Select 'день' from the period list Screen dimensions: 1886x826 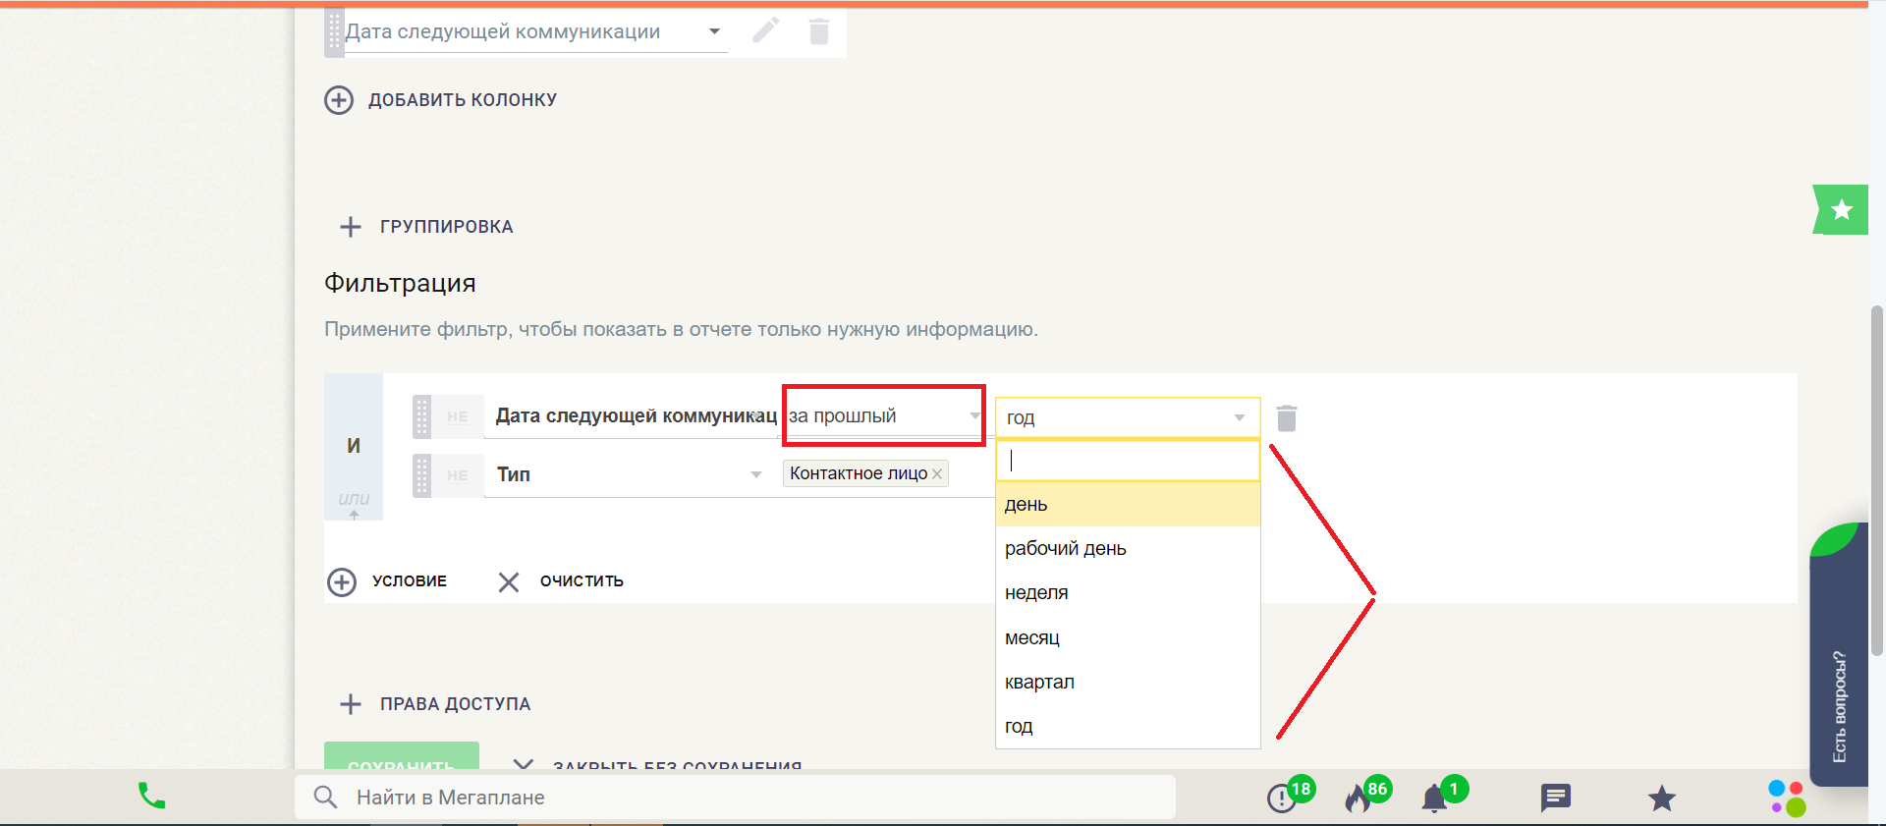click(1128, 505)
